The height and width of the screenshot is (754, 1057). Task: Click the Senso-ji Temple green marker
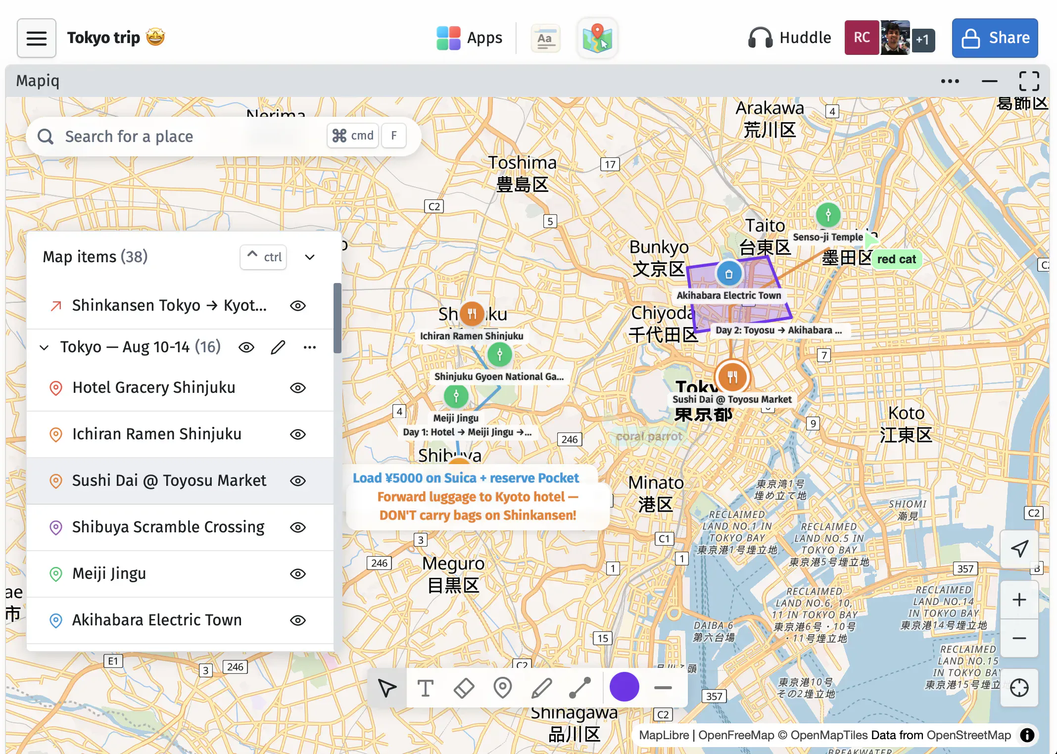tap(828, 215)
